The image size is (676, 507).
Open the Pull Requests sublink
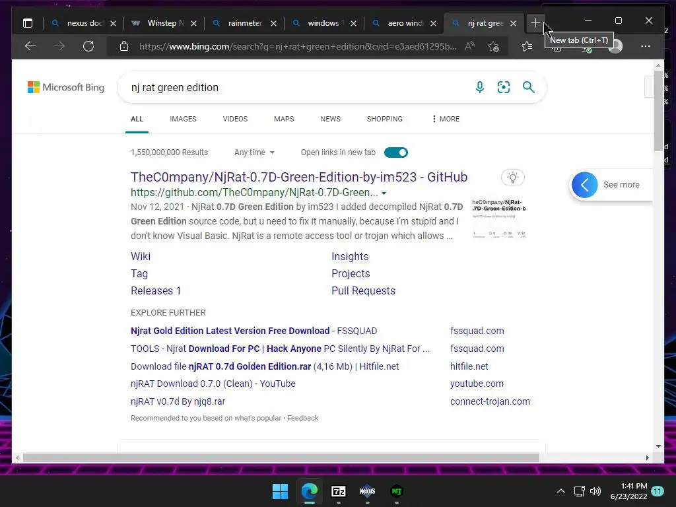tap(363, 291)
